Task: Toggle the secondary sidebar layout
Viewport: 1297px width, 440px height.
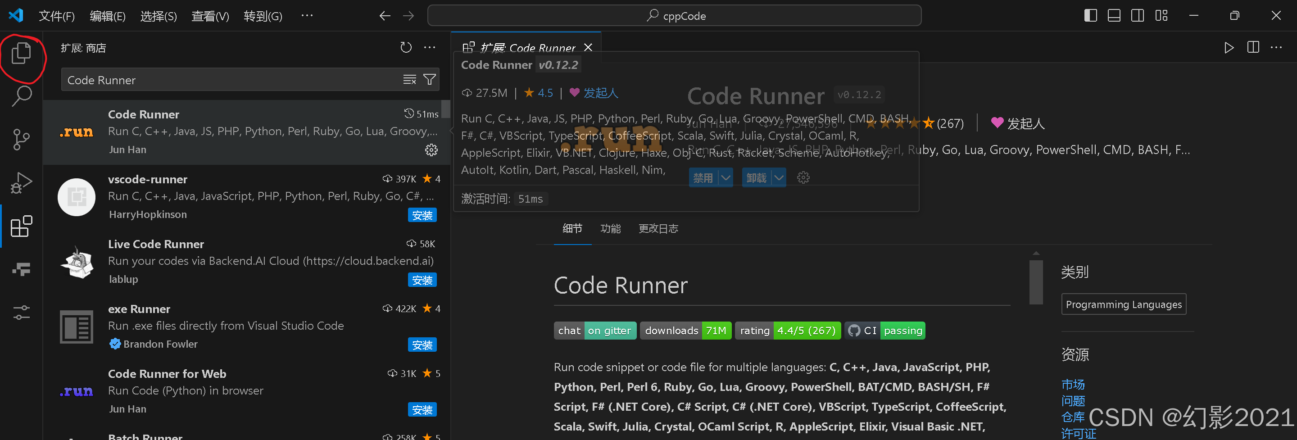Action: [1138, 16]
